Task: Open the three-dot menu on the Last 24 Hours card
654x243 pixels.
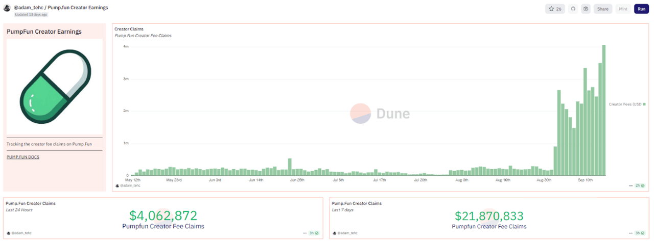Action: tap(305, 233)
